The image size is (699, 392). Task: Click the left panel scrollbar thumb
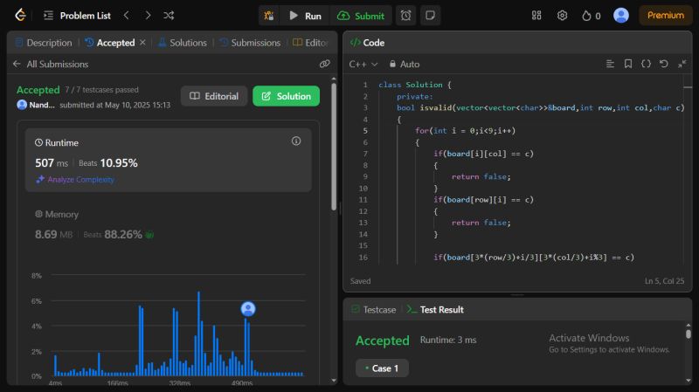[x=334, y=146]
